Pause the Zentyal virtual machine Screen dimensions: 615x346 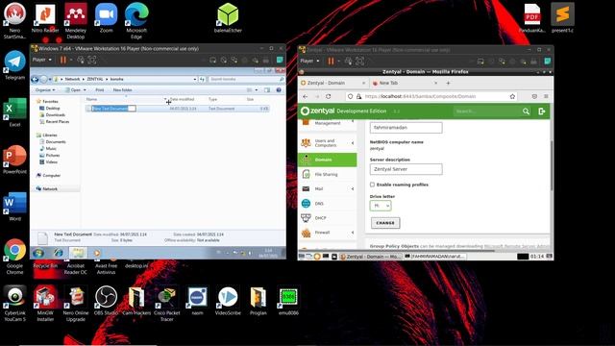[331, 61]
